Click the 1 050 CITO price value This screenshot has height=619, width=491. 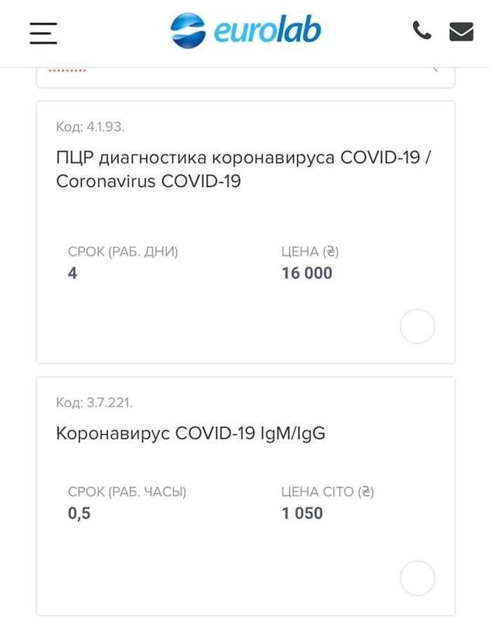[302, 514]
